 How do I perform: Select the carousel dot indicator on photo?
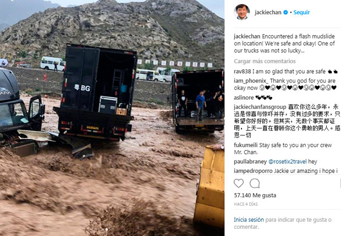click(x=107, y=229)
